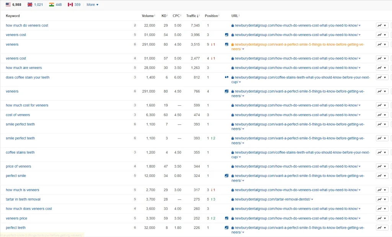Screen dimensions: 392x237
Task: Sort table by Volume column
Action: (147, 16)
